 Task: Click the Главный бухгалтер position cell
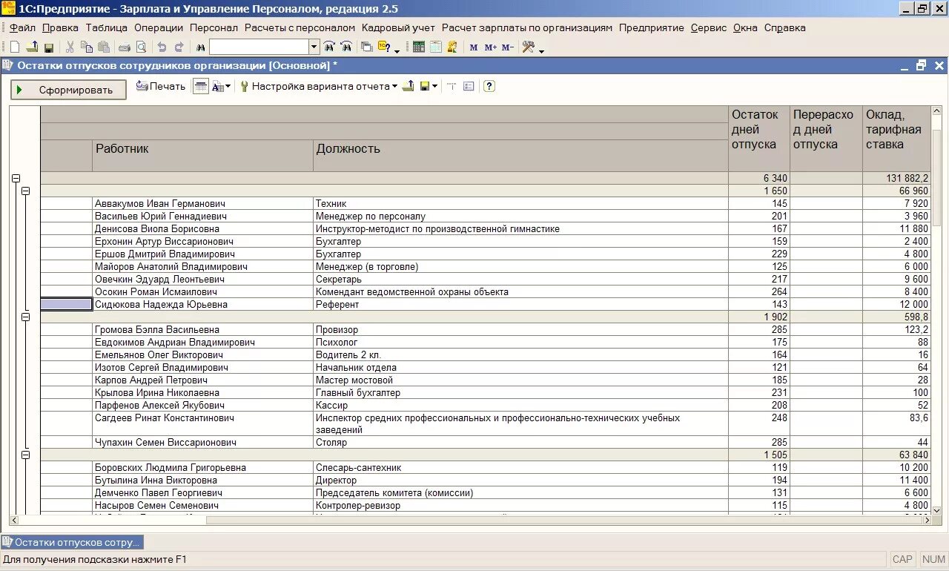click(520, 392)
